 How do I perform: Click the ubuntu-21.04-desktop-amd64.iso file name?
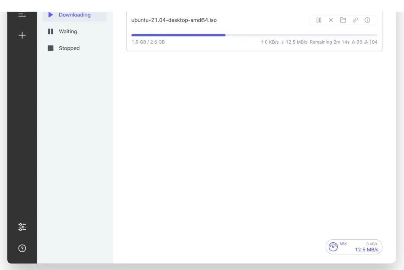point(174,20)
